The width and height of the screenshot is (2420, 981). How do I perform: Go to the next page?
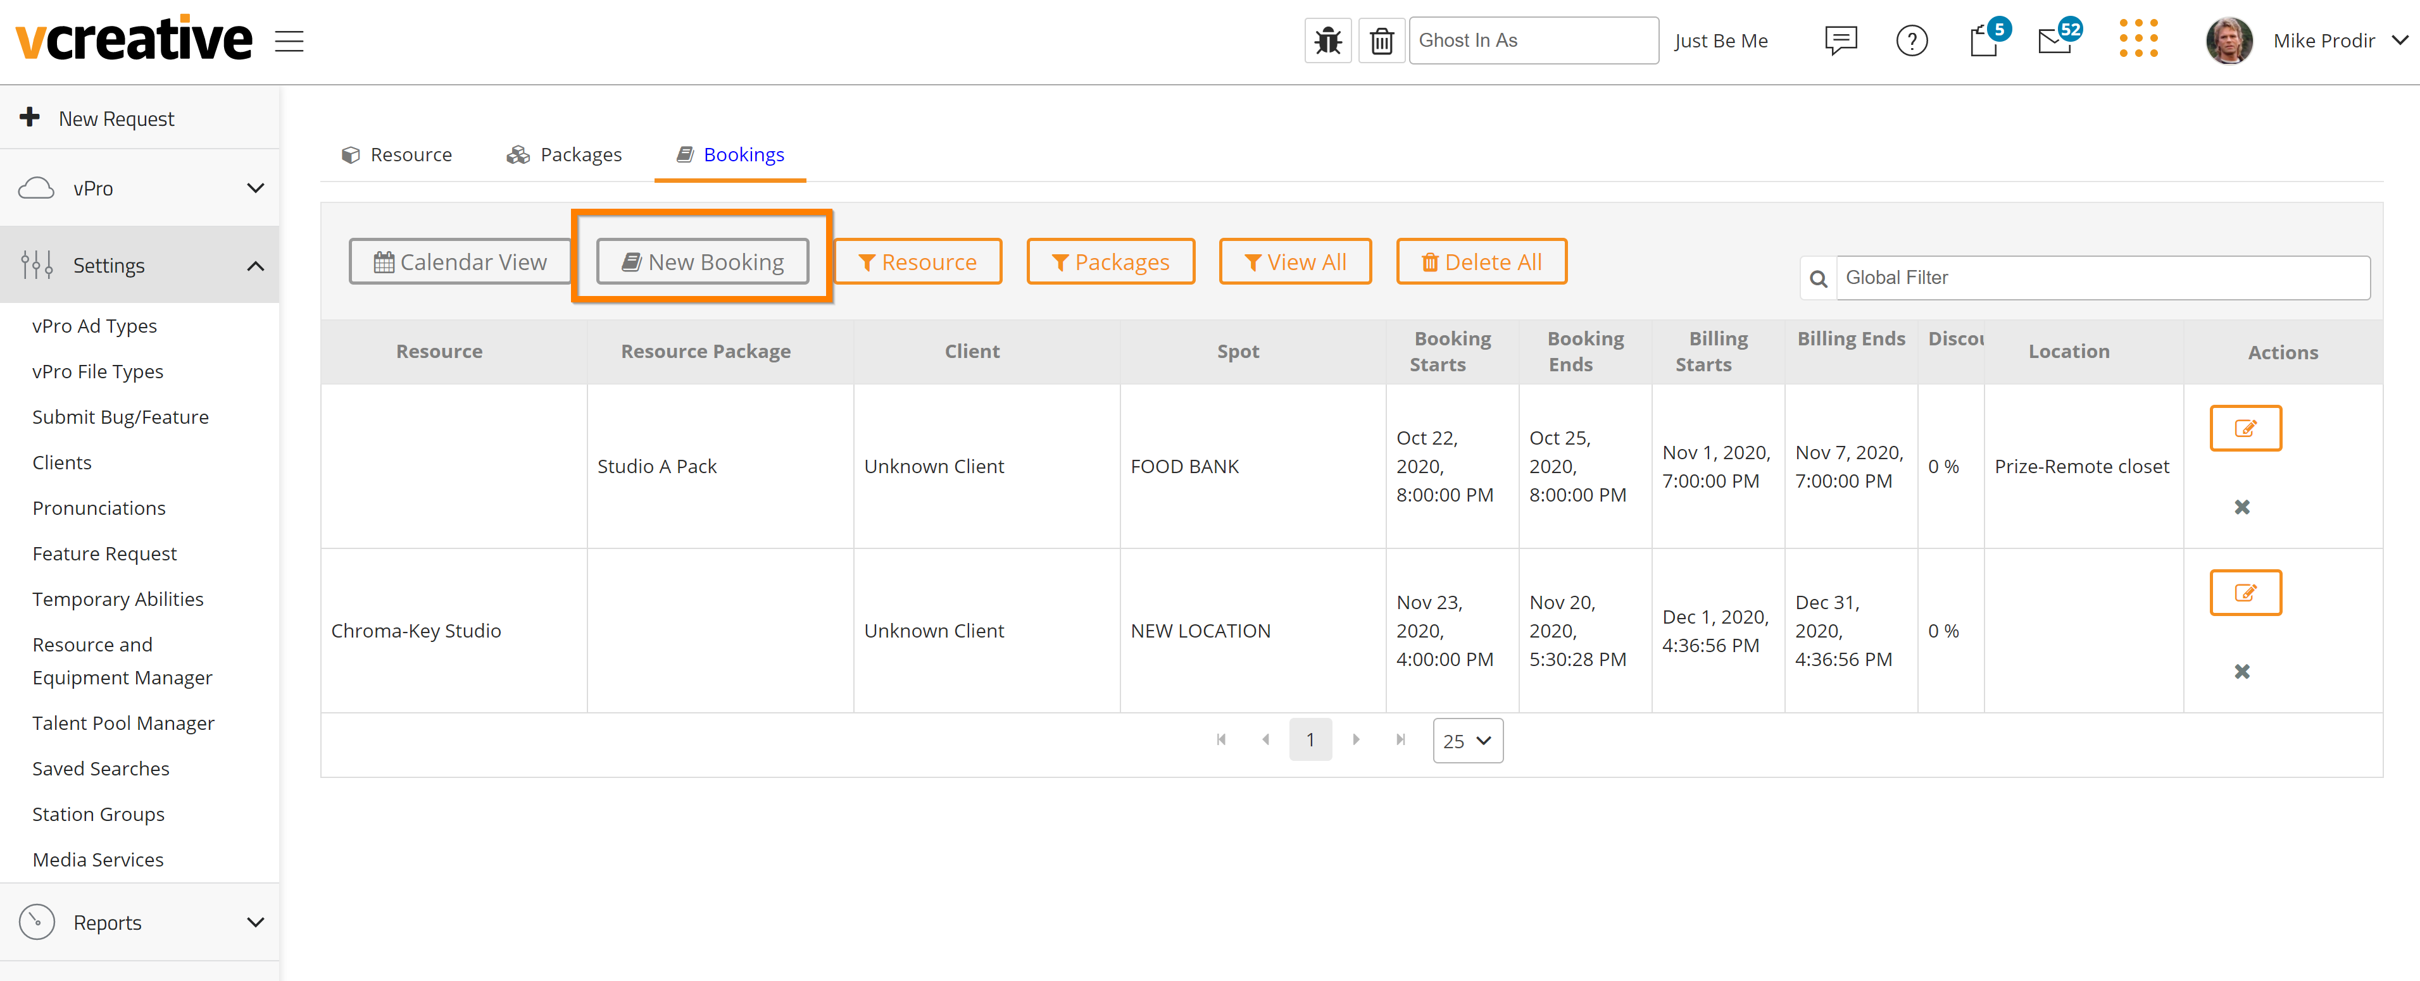1356,740
